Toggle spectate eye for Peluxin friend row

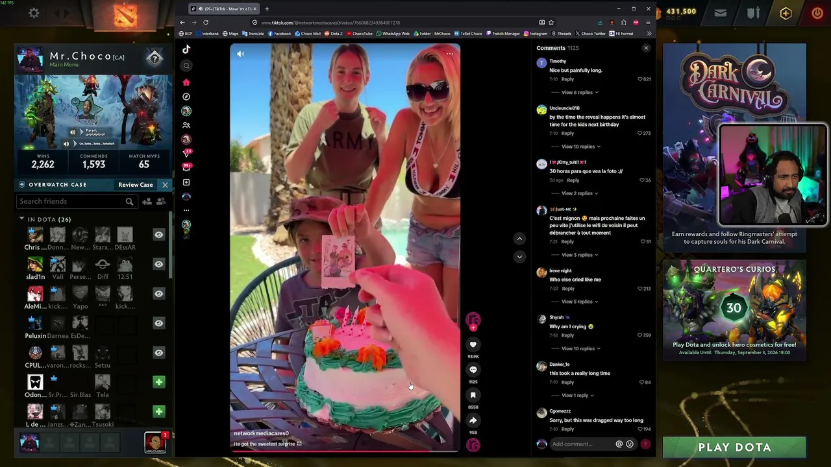tap(158, 323)
